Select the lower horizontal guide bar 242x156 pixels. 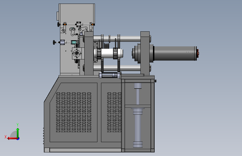[117, 68]
